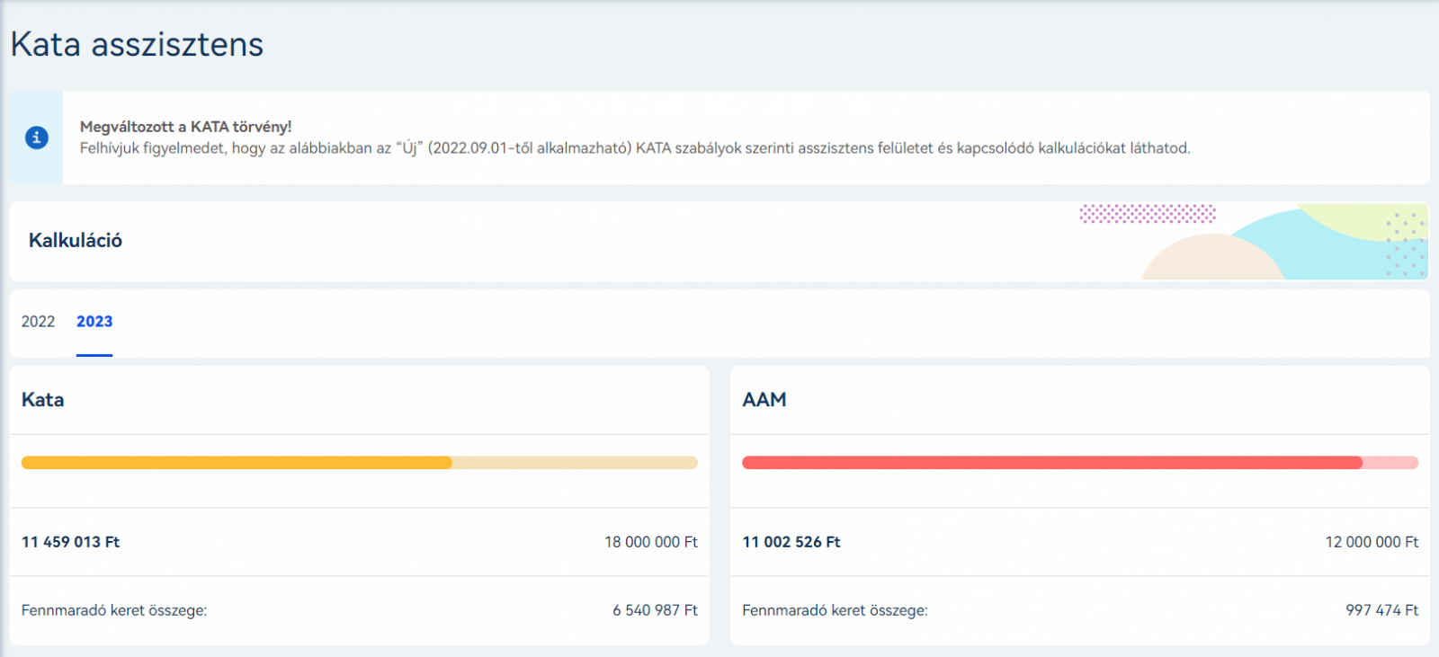Viewport: 1439px width, 657px height.
Task: Click the 'Megváltozott a KATA törvény!' heading
Action: tap(185, 127)
